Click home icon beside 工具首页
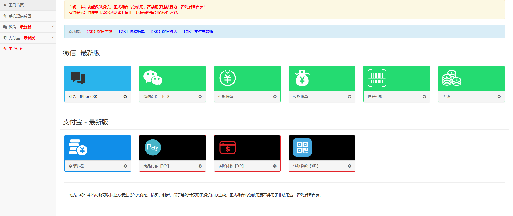The image size is (513, 216). pyautogui.click(x=5, y=5)
